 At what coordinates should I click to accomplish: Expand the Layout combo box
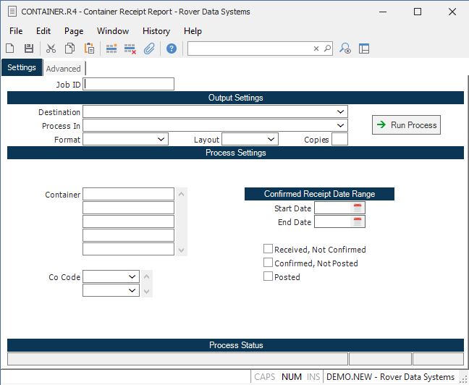coord(271,139)
